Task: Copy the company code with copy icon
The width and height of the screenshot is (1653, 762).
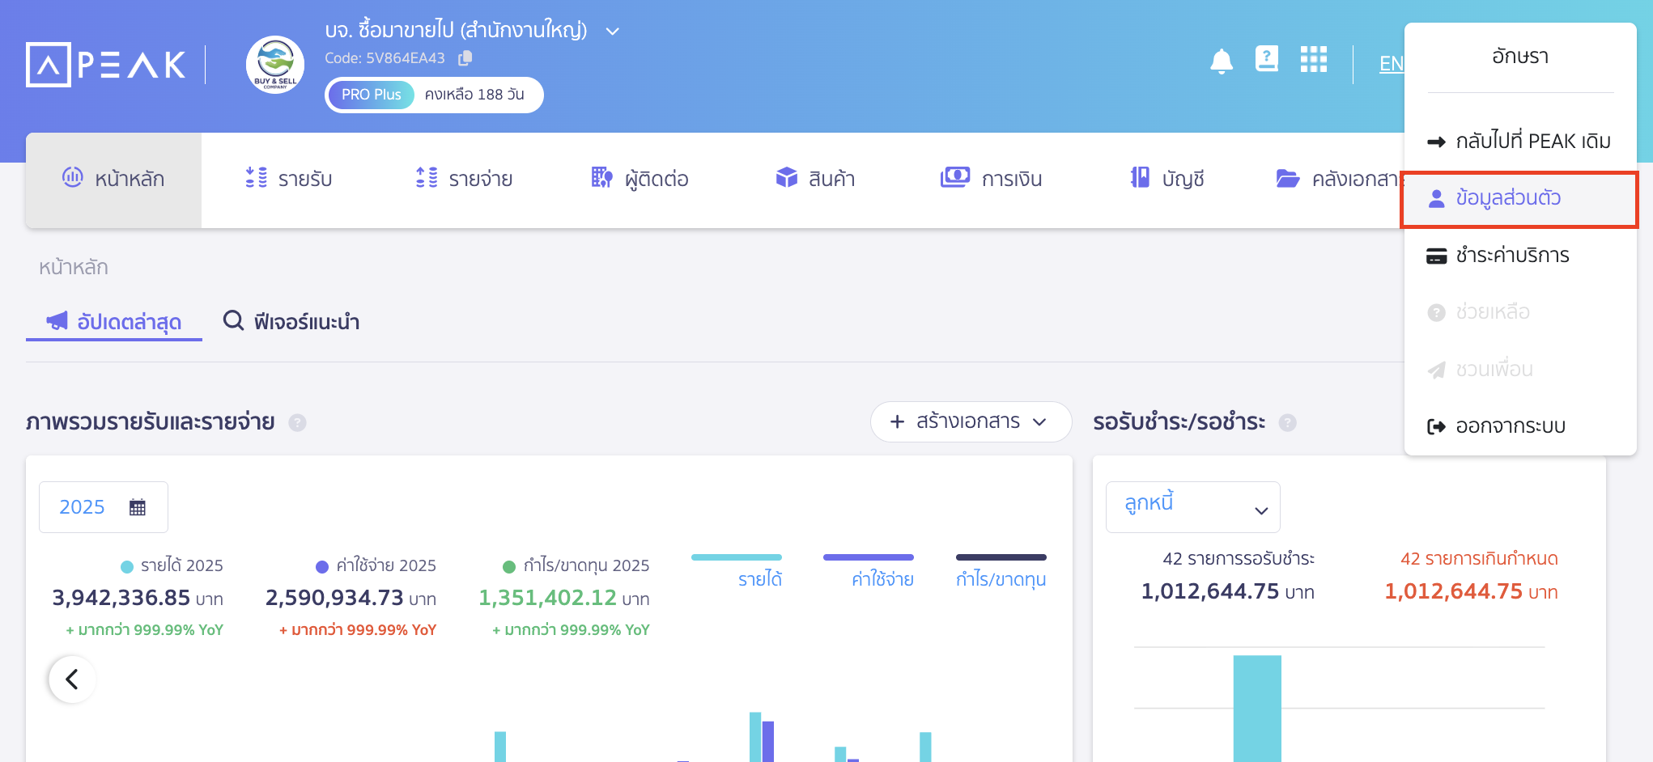Action: (x=465, y=58)
